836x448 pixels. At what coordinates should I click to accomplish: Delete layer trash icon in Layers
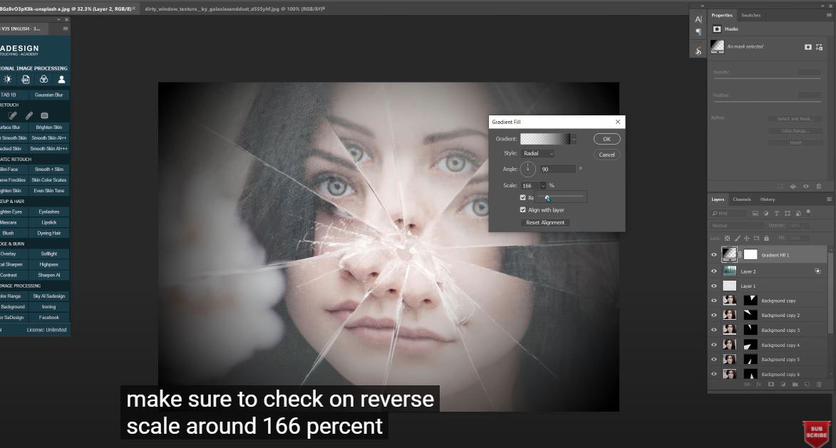[x=819, y=384]
